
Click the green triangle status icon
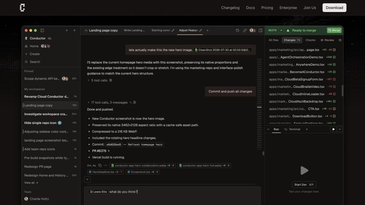pos(288,30)
